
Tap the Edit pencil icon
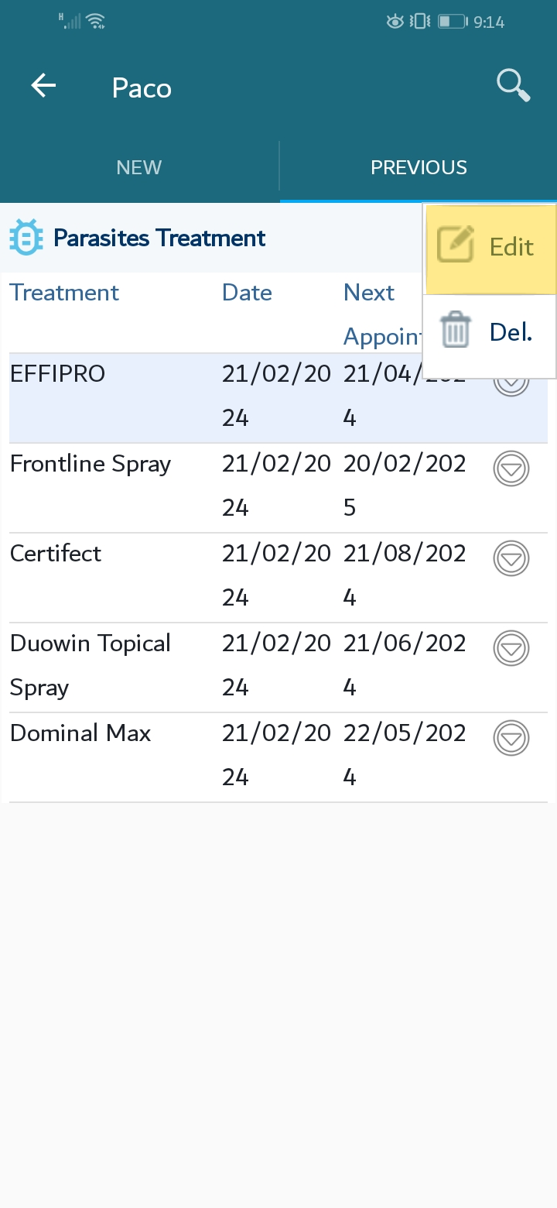(455, 245)
